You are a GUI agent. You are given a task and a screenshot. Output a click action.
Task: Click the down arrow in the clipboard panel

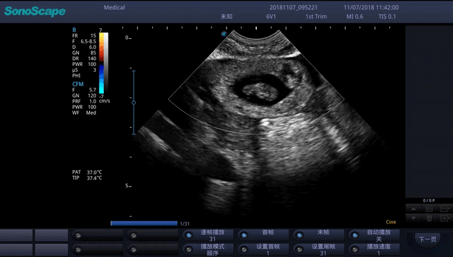tap(413, 218)
